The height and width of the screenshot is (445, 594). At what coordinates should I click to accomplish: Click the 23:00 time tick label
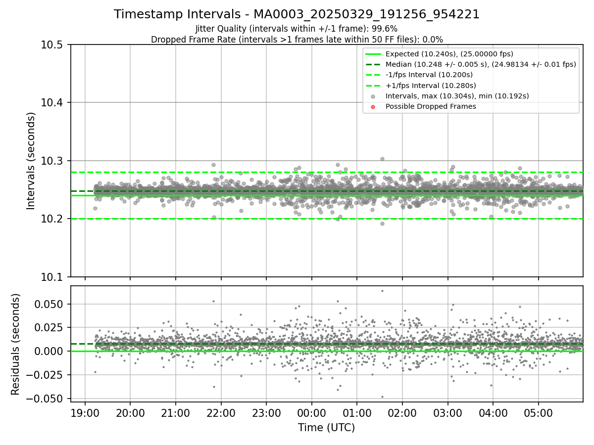click(266, 413)
